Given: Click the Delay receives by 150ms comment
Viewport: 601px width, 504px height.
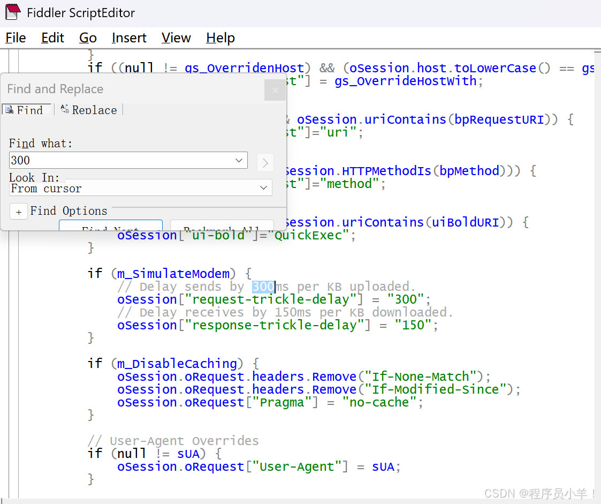Looking at the screenshot, I should click(x=286, y=312).
